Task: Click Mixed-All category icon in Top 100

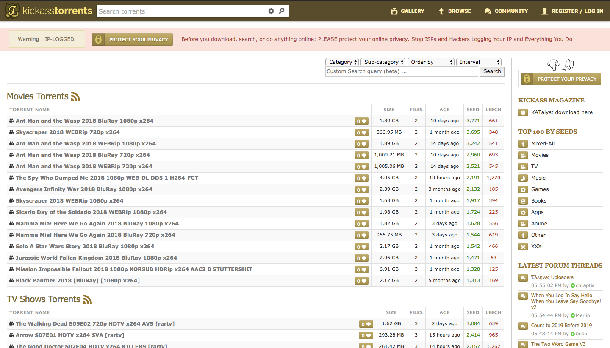Action: 523,144
